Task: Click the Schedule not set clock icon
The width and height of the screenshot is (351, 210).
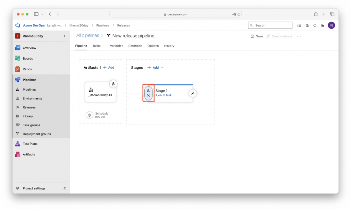Action: click(x=89, y=115)
